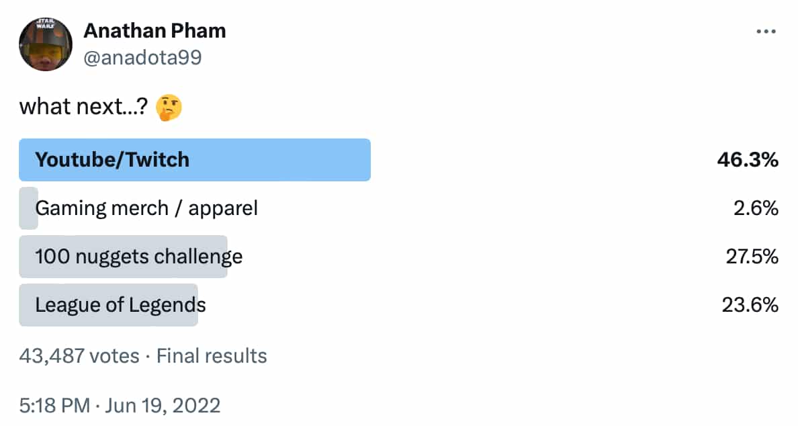Open the Anathan Pham display name link
The width and height of the screenshot is (798, 426).
[x=154, y=30]
